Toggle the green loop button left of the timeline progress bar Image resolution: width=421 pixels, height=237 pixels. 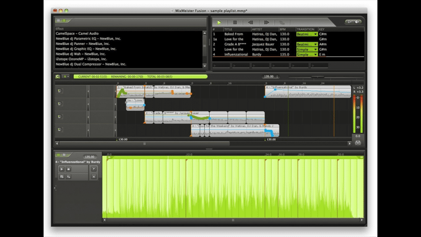58,76
